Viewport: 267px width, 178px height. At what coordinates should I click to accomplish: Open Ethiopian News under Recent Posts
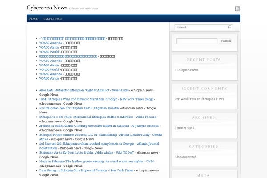(x=187, y=70)
